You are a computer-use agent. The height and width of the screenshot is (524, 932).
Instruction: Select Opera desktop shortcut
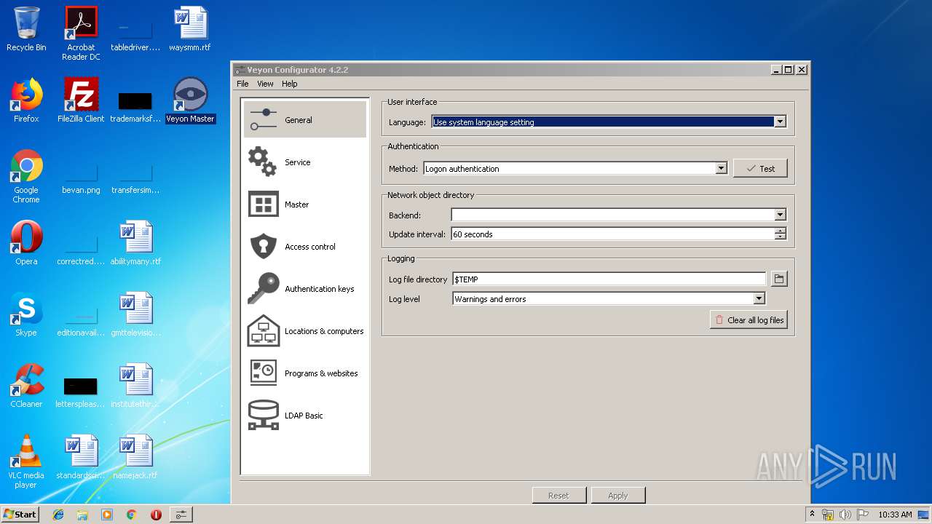pyautogui.click(x=26, y=244)
